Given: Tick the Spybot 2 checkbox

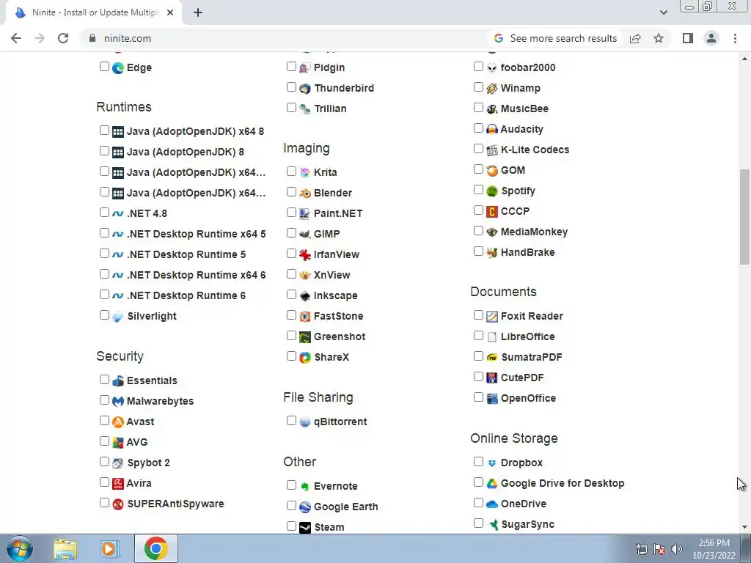Looking at the screenshot, I should 104,462.
